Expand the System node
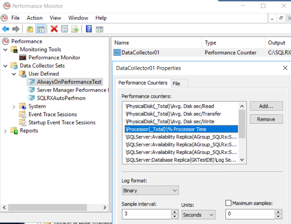Screen dimensions: 291x224 point(14,107)
